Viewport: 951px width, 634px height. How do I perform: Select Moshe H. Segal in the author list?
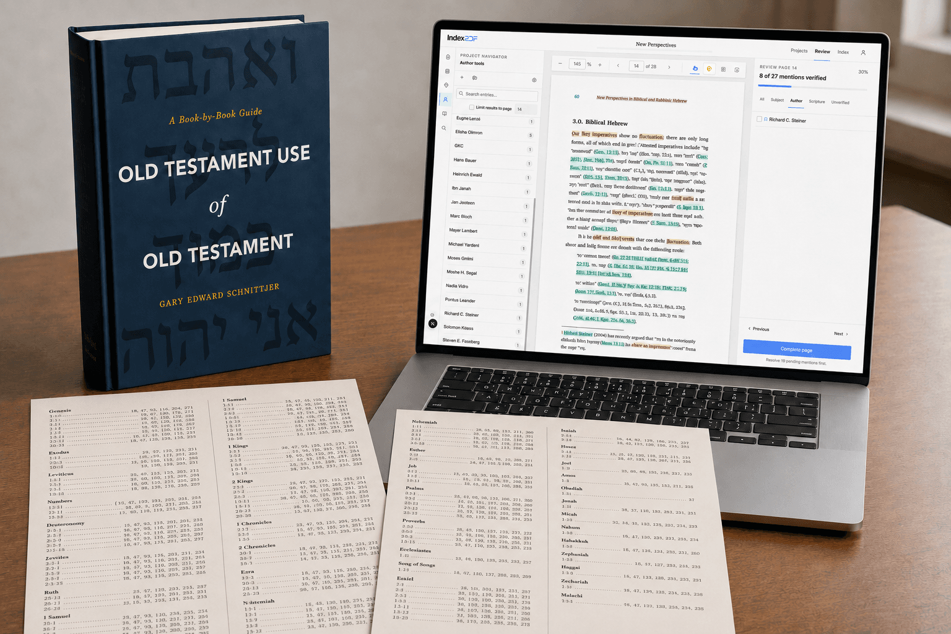[485, 274]
